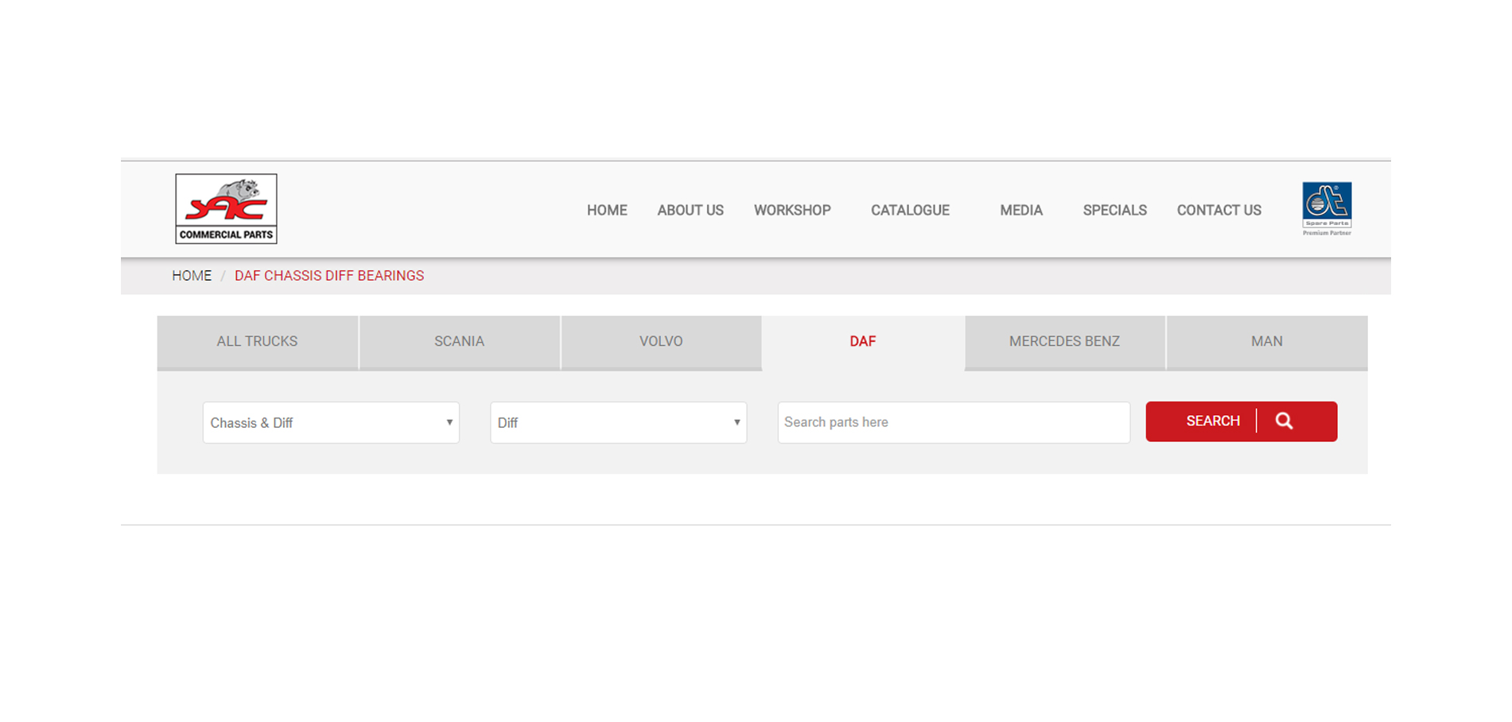This screenshot has width=1512, height=722.
Task: Click the HOME breadcrumb link
Action: 192,276
